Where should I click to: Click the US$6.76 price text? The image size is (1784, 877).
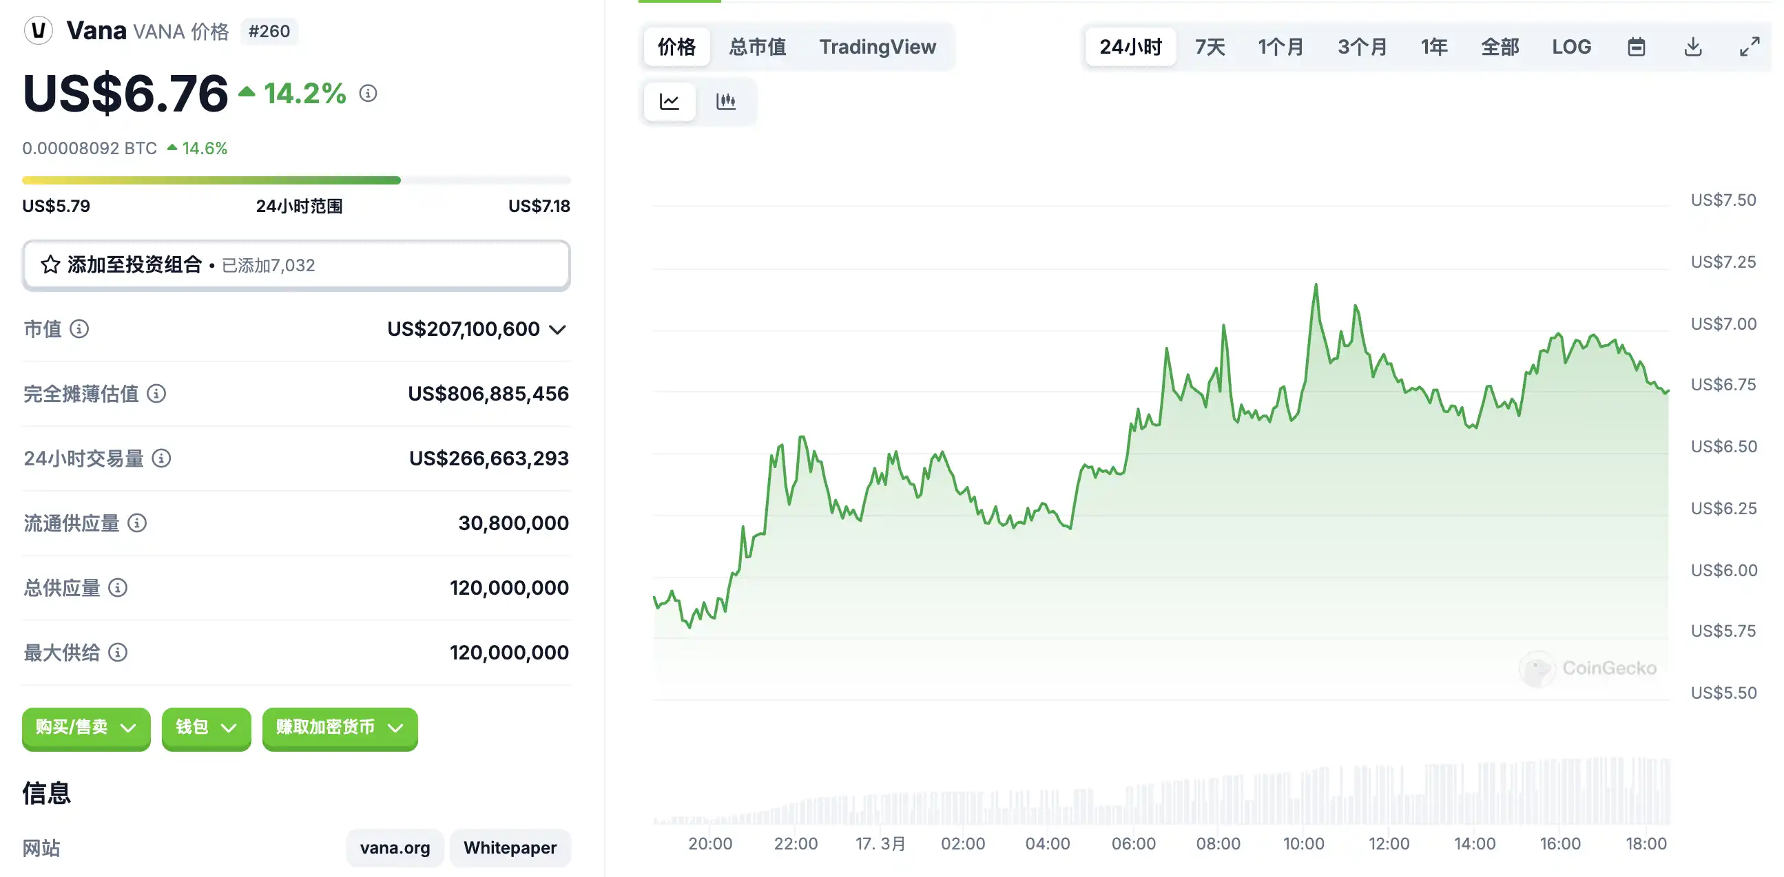pyautogui.click(x=125, y=94)
